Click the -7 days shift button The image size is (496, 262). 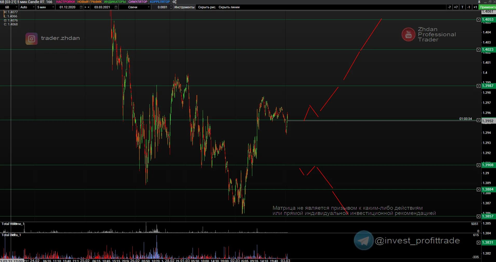click(449, 7)
